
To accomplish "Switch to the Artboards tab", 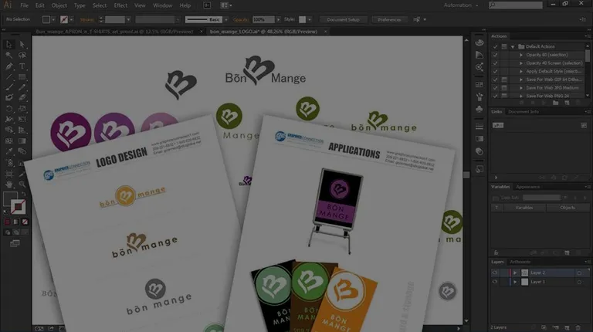I will [520, 262].
